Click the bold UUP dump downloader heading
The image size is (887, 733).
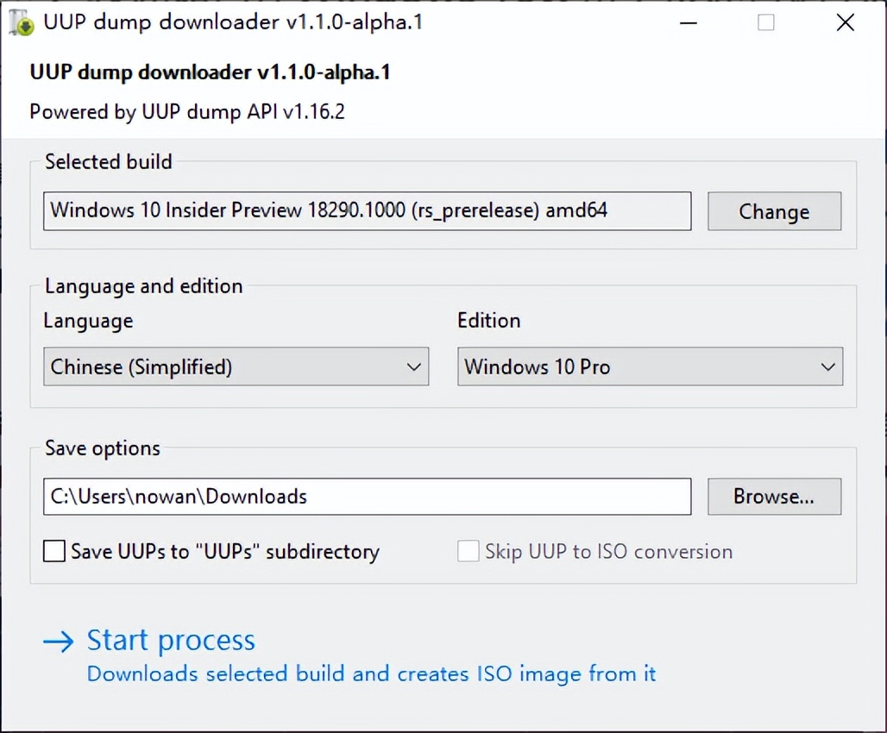(x=210, y=72)
